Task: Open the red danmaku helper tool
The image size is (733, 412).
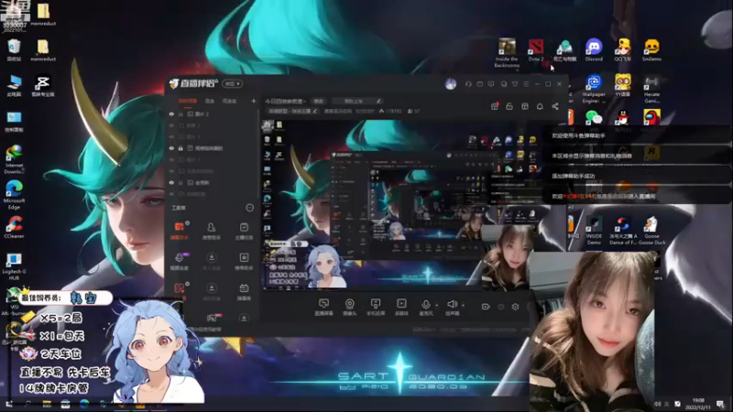Action: 180,231
